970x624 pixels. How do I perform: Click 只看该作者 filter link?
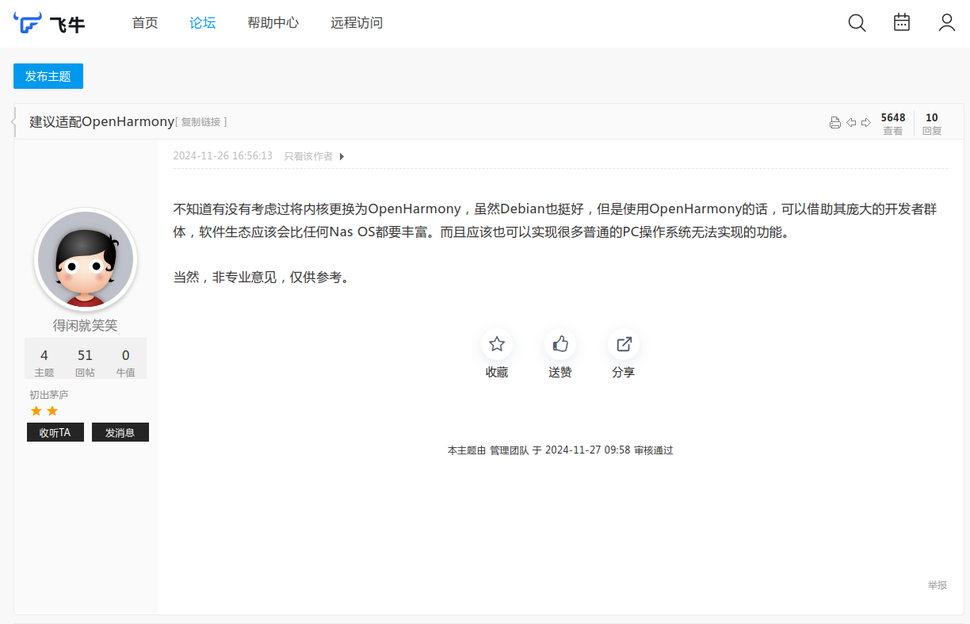pos(308,156)
